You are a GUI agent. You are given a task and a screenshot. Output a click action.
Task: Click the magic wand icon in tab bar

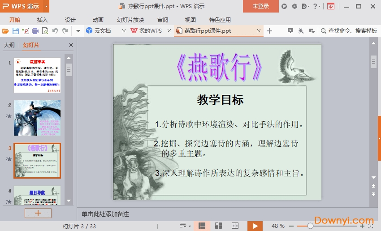[x=301, y=31]
